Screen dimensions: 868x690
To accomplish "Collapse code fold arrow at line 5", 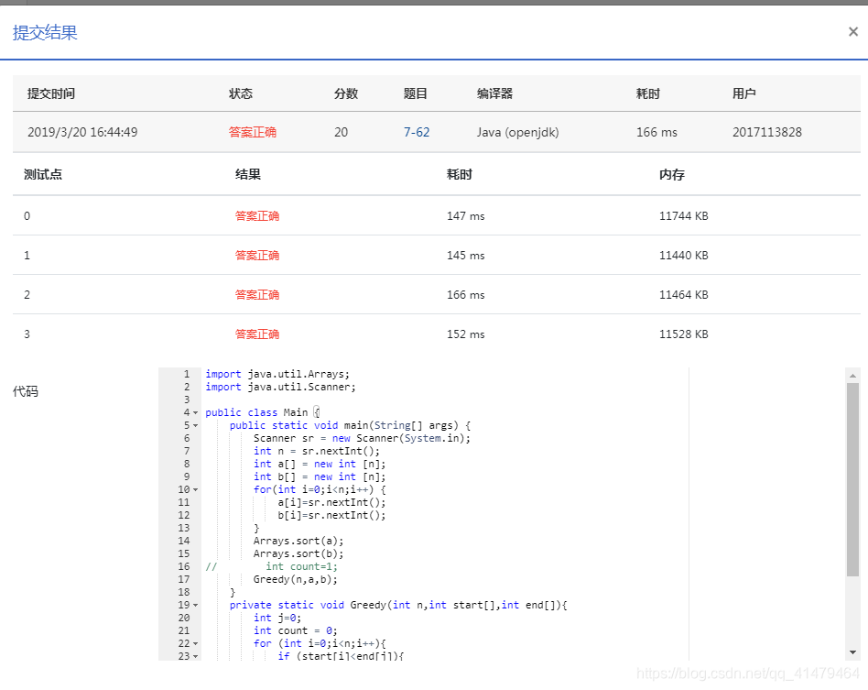I will (195, 426).
